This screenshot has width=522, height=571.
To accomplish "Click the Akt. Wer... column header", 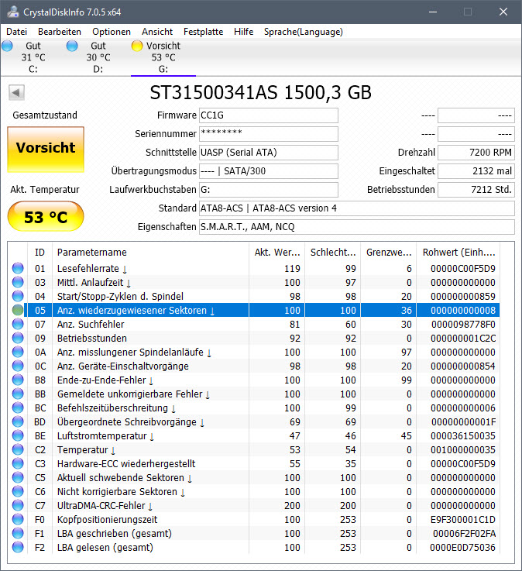I will [x=277, y=252].
